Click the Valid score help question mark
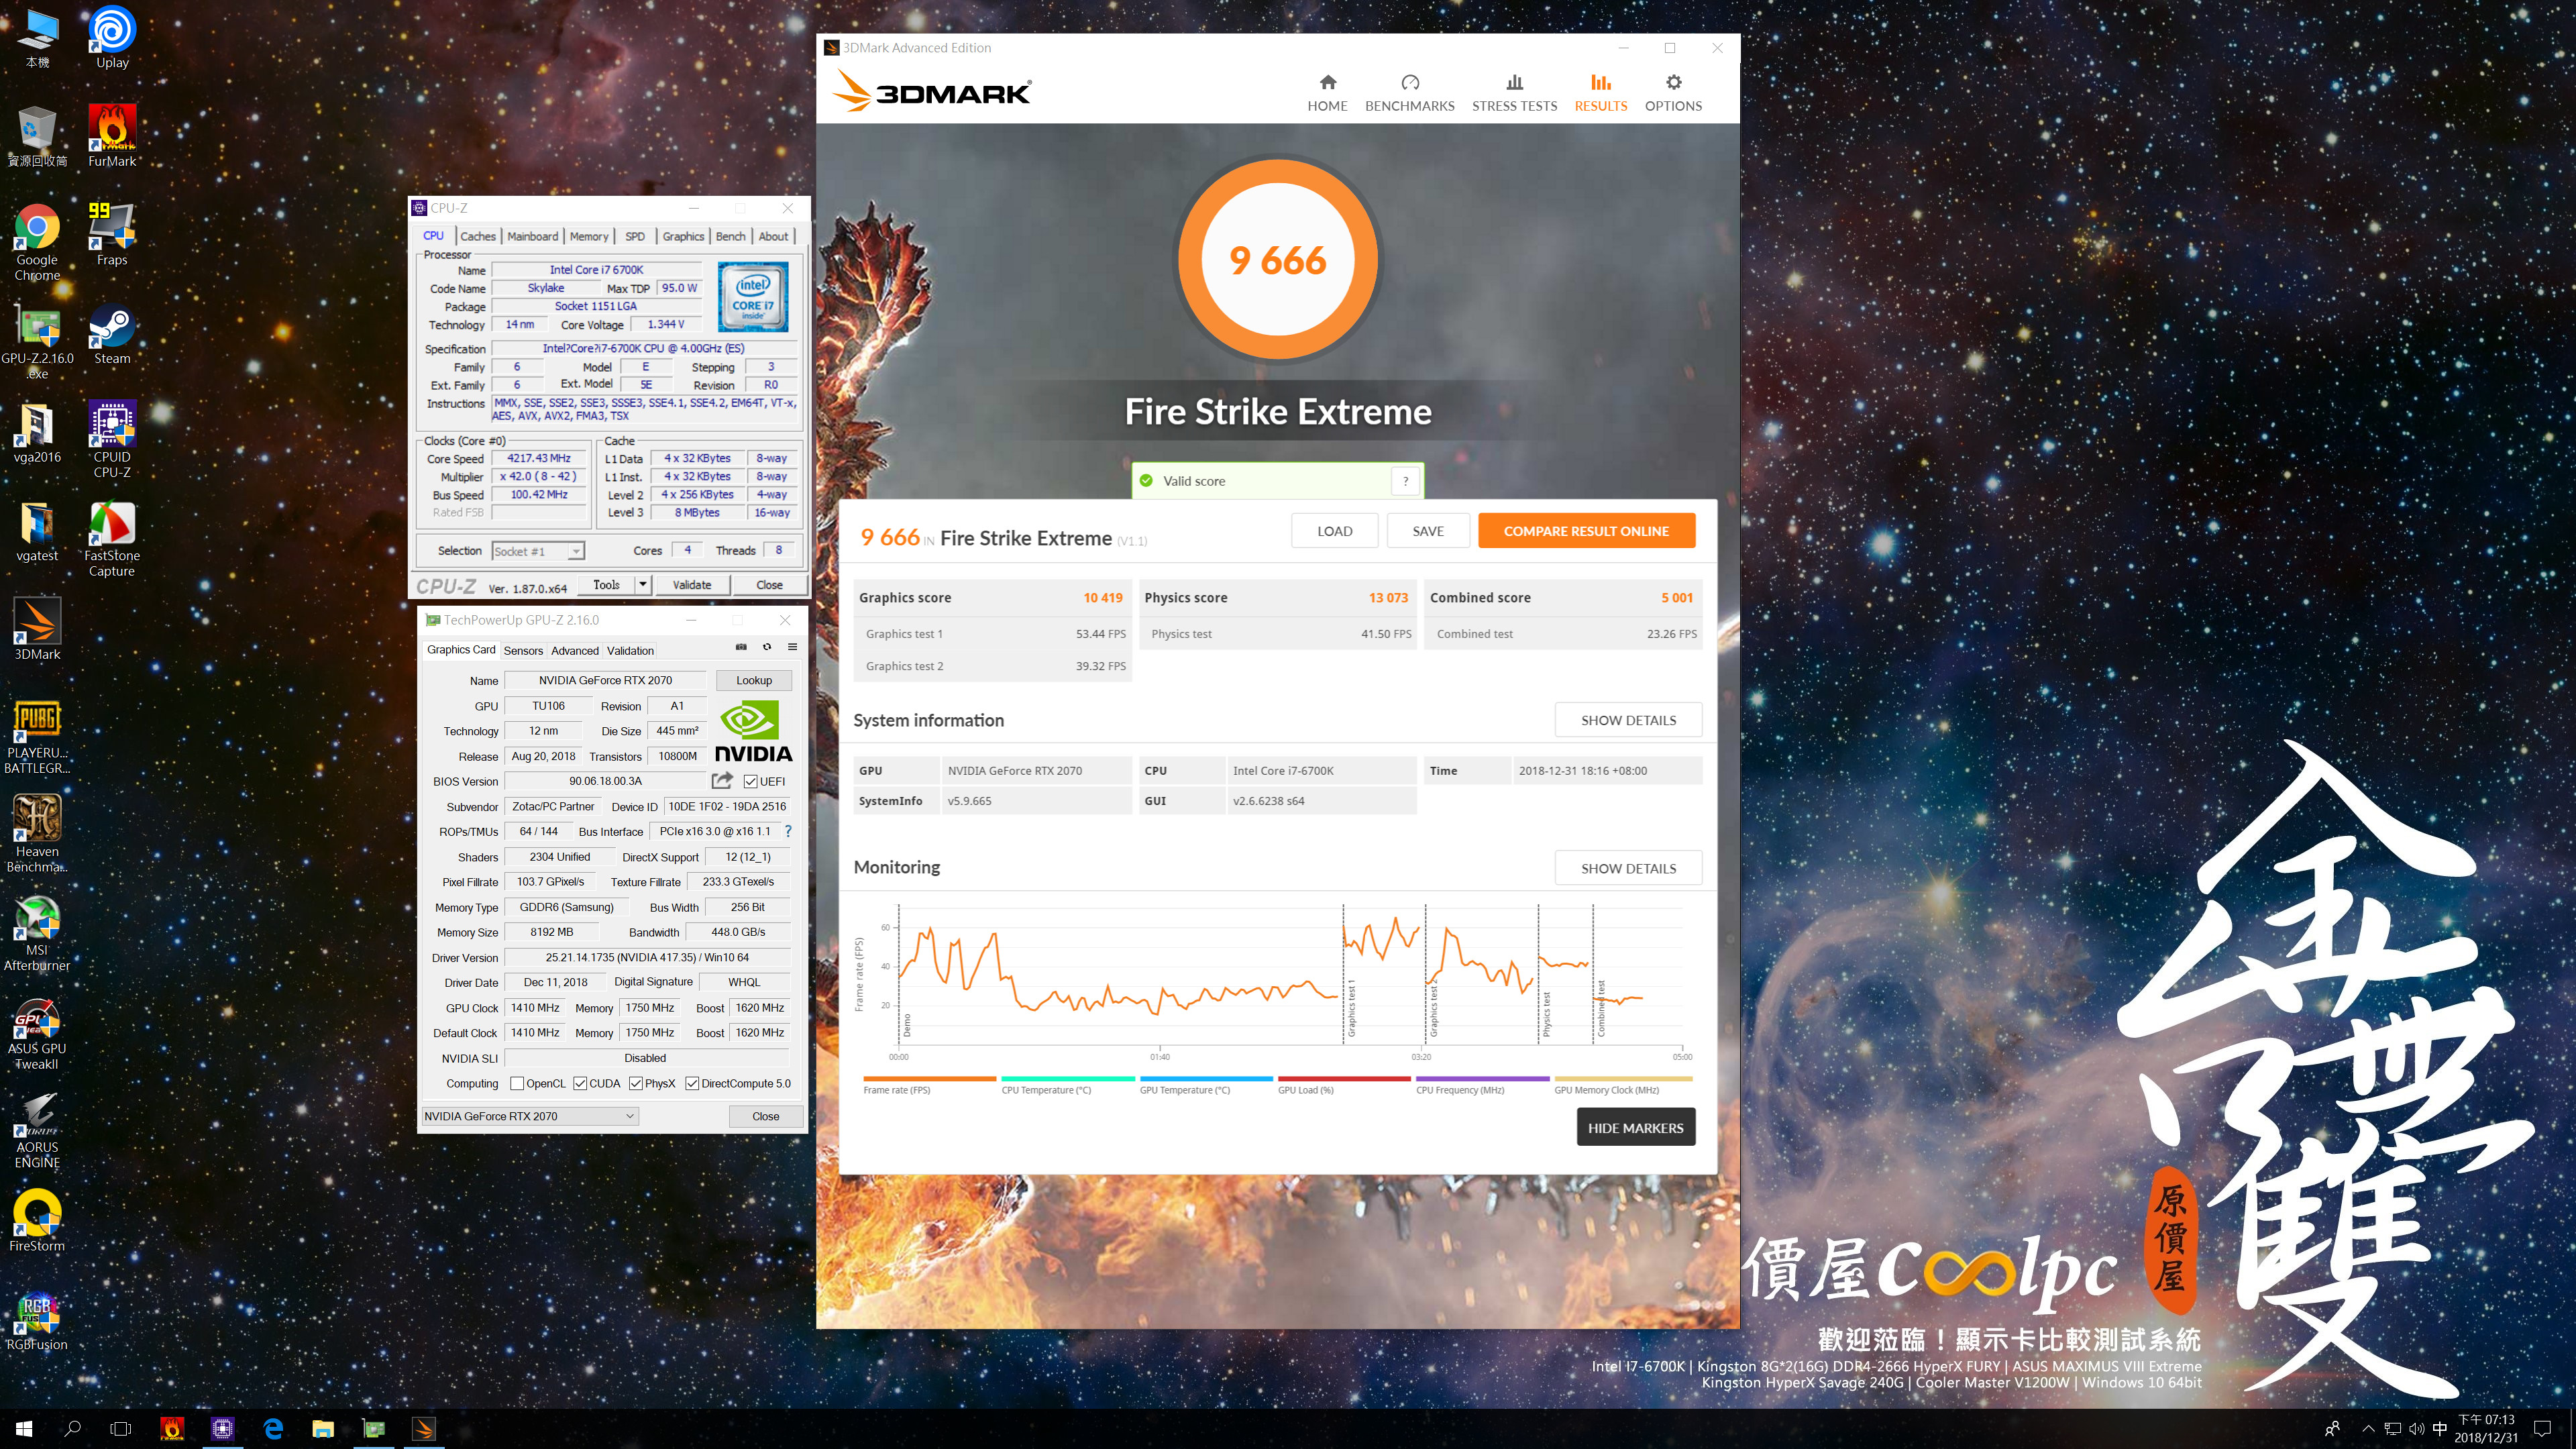The width and height of the screenshot is (2576, 1449). 1405,481
